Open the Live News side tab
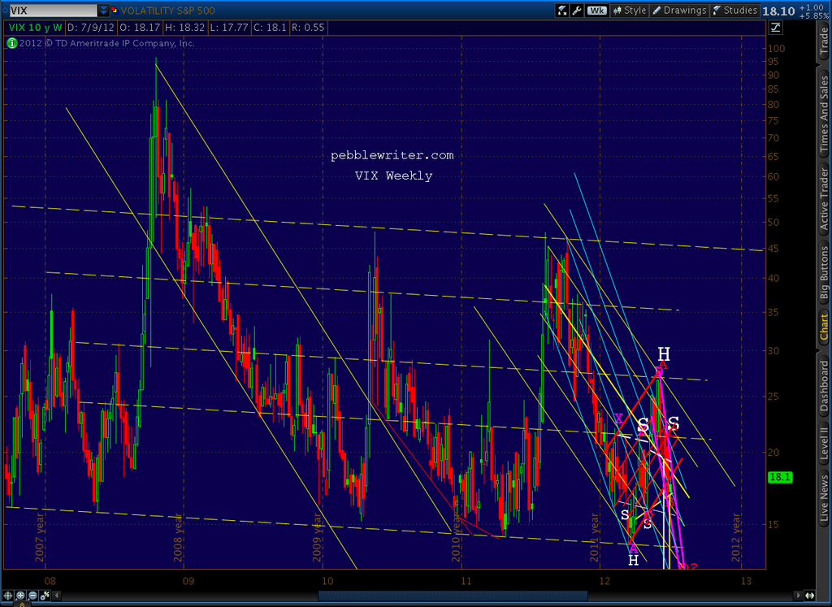 (x=824, y=497)
